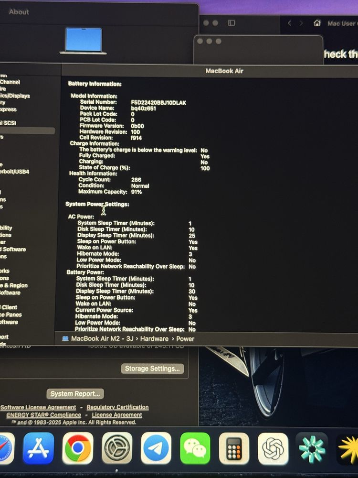Open the Regulatory Certification link

coord(117,407)
